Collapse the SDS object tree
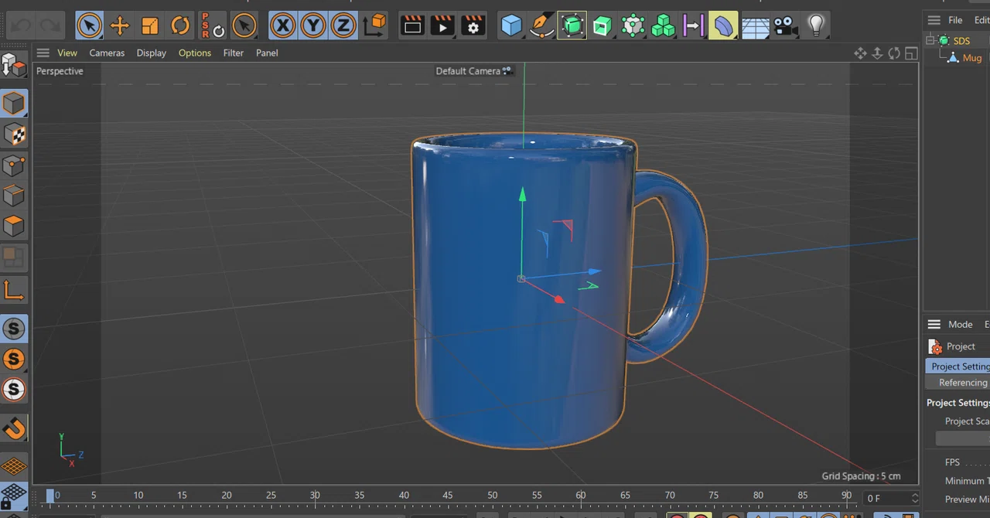The image size is (990, 518). pyautogui.click(x=931, y=40)
